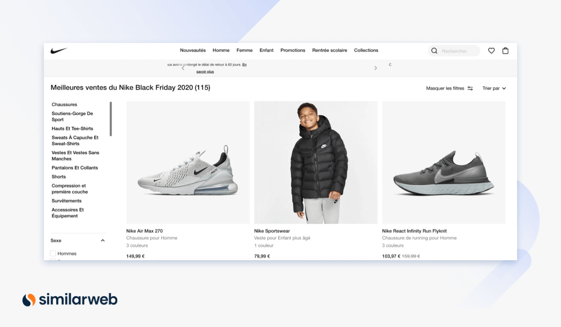561x327 pixels.
Task: Click the Nike swoosh logo
Action: tap(59, 50)
